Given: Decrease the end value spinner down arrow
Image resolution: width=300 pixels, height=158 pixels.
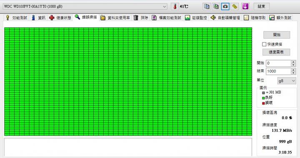Looking at the screenshot, I should pyautogui.click(x=293, y=73).
